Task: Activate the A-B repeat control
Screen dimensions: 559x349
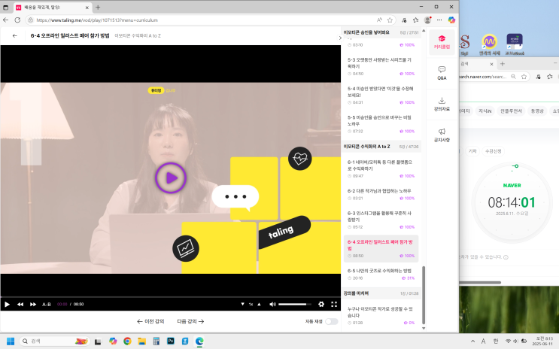Action: 47,304
